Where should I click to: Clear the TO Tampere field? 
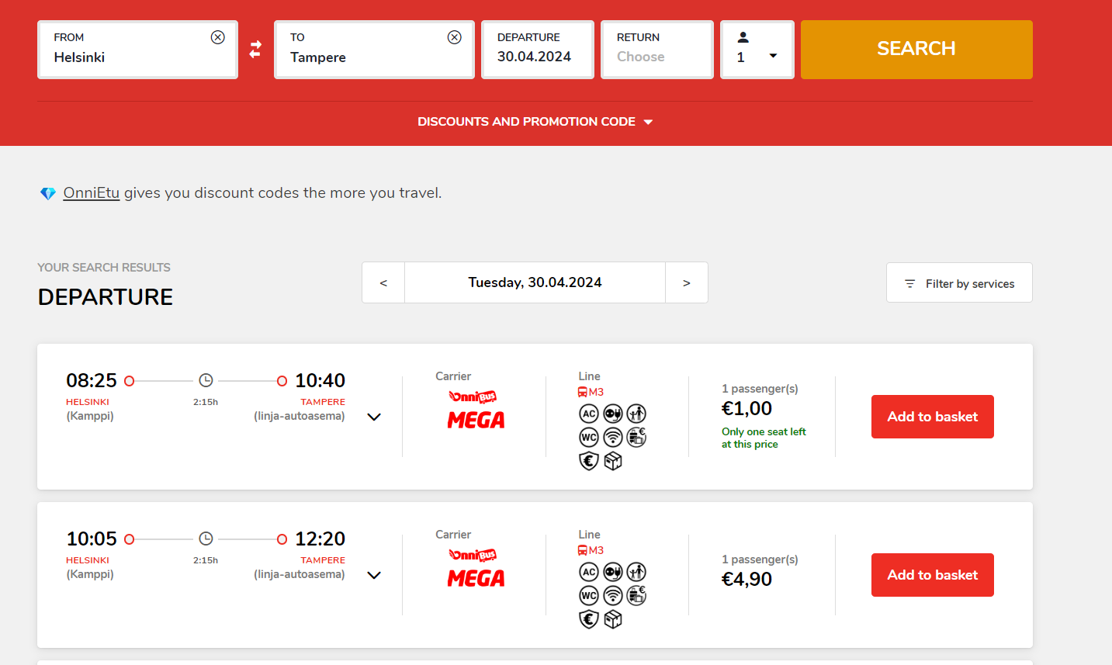click(455, 37)
